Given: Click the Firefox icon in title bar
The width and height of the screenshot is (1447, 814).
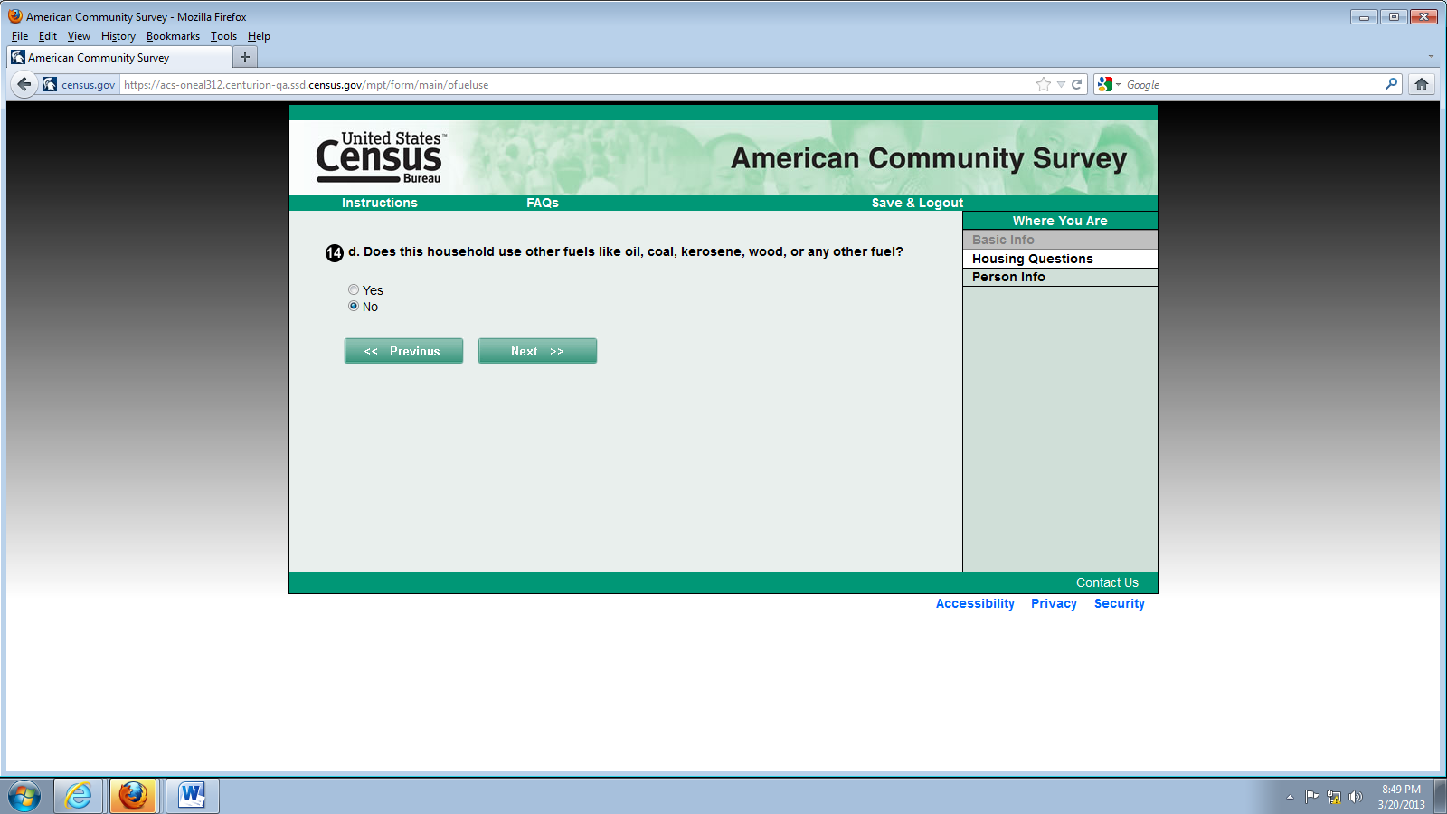Looking at the screenshot, I should click(x=15, y=16).
